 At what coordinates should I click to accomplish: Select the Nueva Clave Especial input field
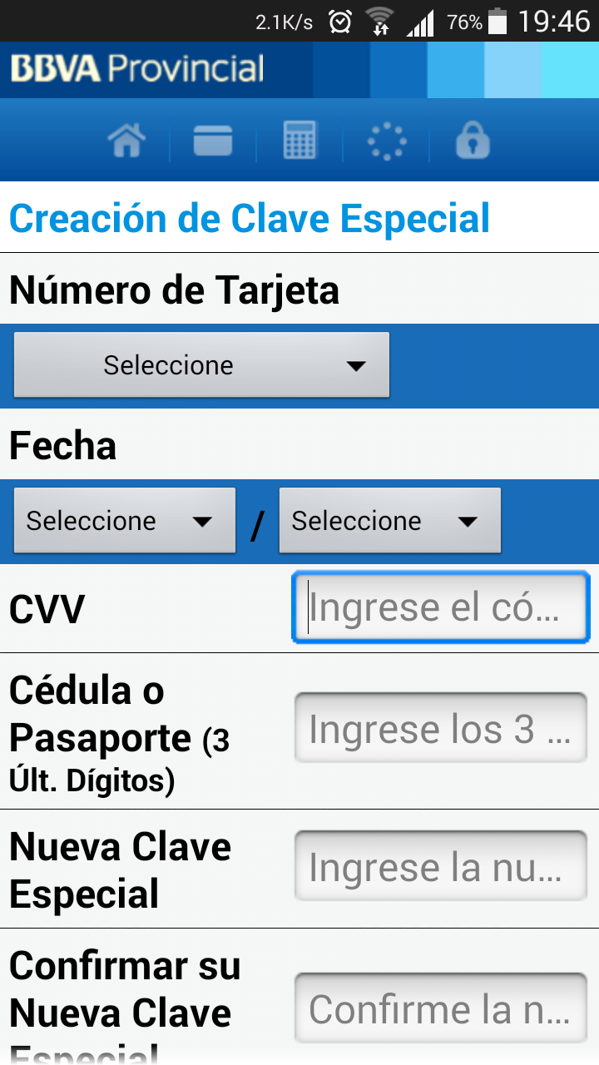pos(441,866)
